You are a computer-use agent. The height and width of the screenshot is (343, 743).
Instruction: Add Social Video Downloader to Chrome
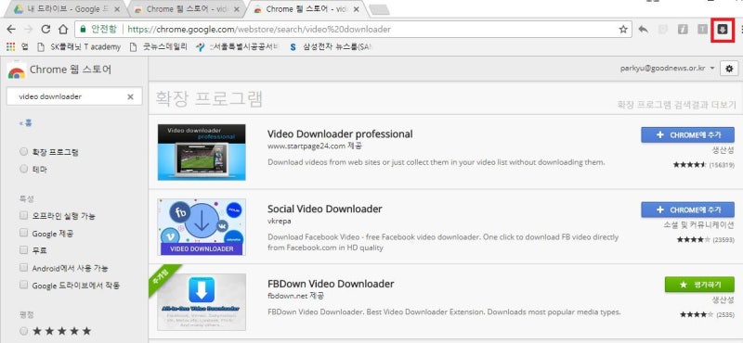click(x=687, y=210)
